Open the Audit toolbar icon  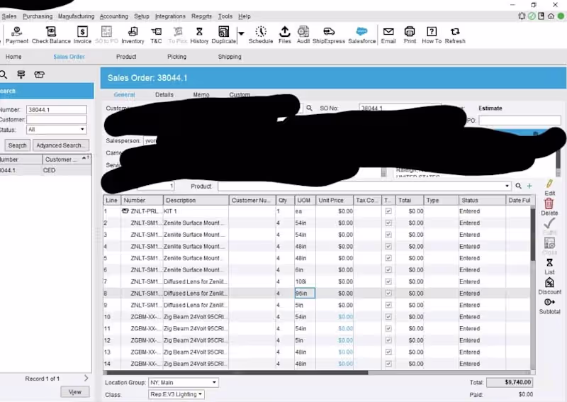[x=303, y=35]
